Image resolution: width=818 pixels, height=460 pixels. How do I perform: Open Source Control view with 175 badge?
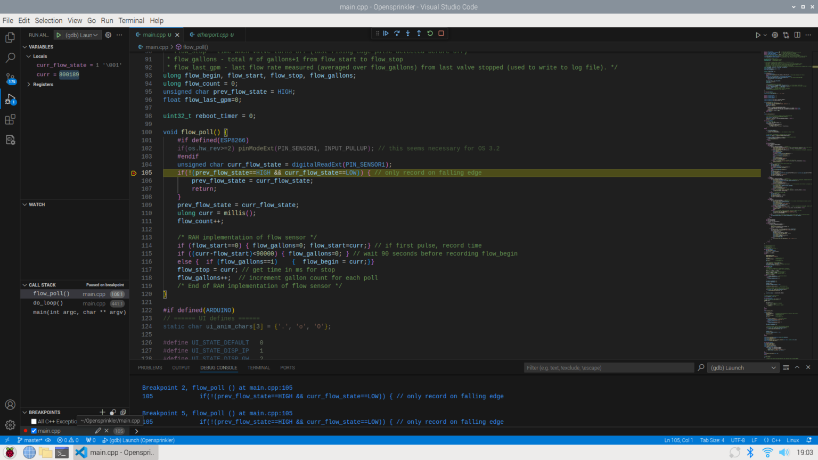[x=10, y=78]
